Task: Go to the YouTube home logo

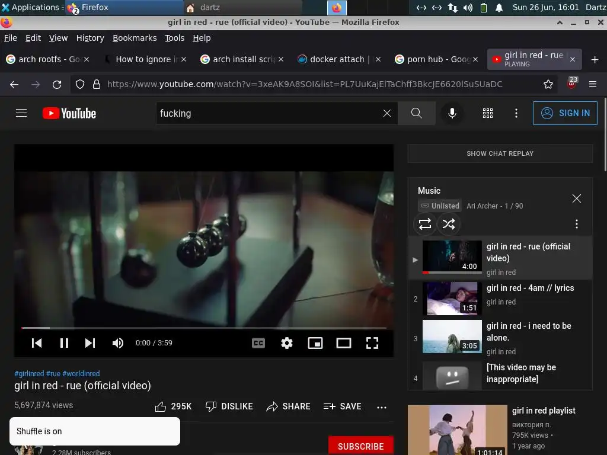Action: [69, 113]
